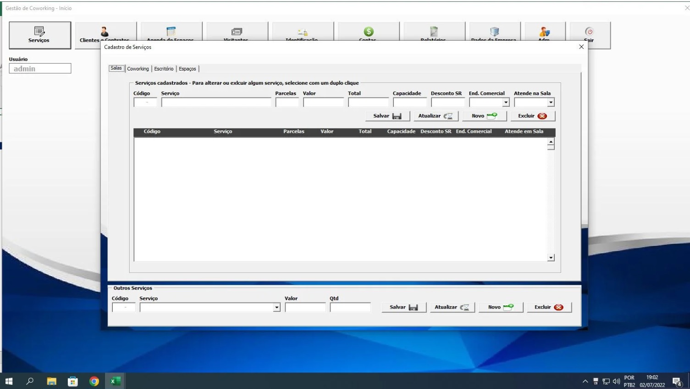690x389 pixels.
Task: Open the network tray icon
Action: click(x=606, y=381)
